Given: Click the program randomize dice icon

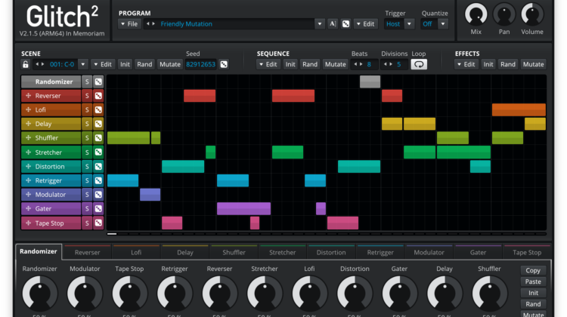Looking at the screenshot, I should point(345,24).
